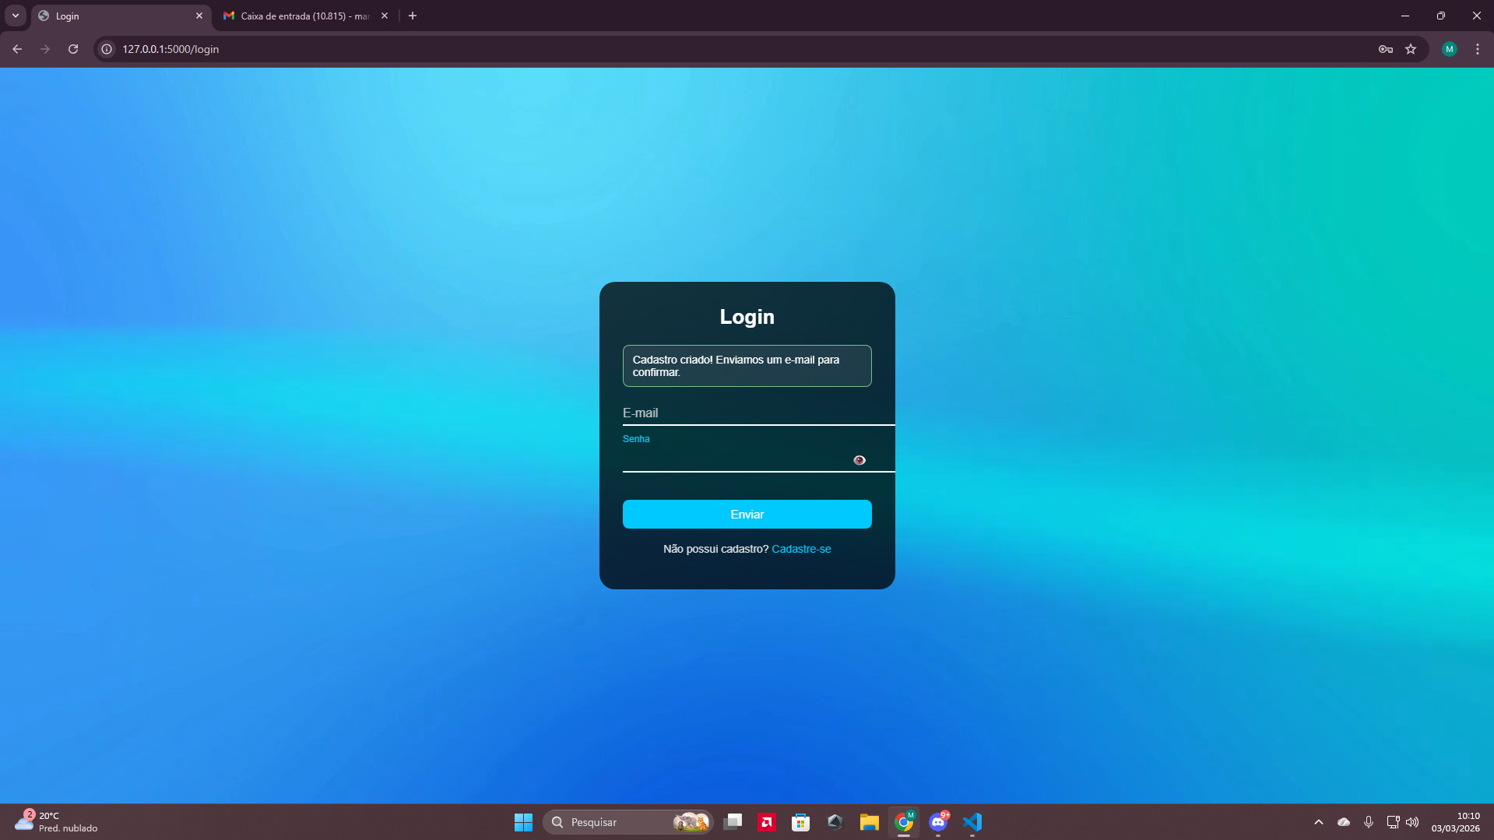The width and height of the screenshot is (1494, 840).
Task: Launch Discord from the taskbar
Action: tap(938, 821)
